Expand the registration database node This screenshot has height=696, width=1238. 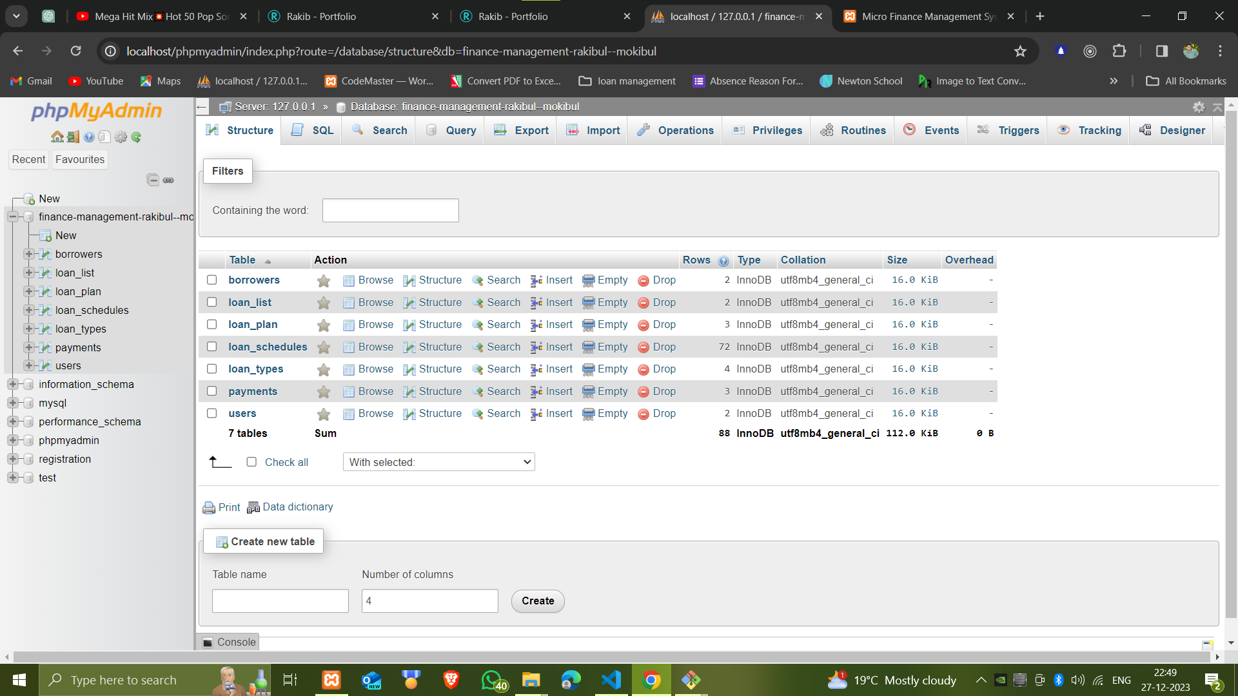[12, 459]
